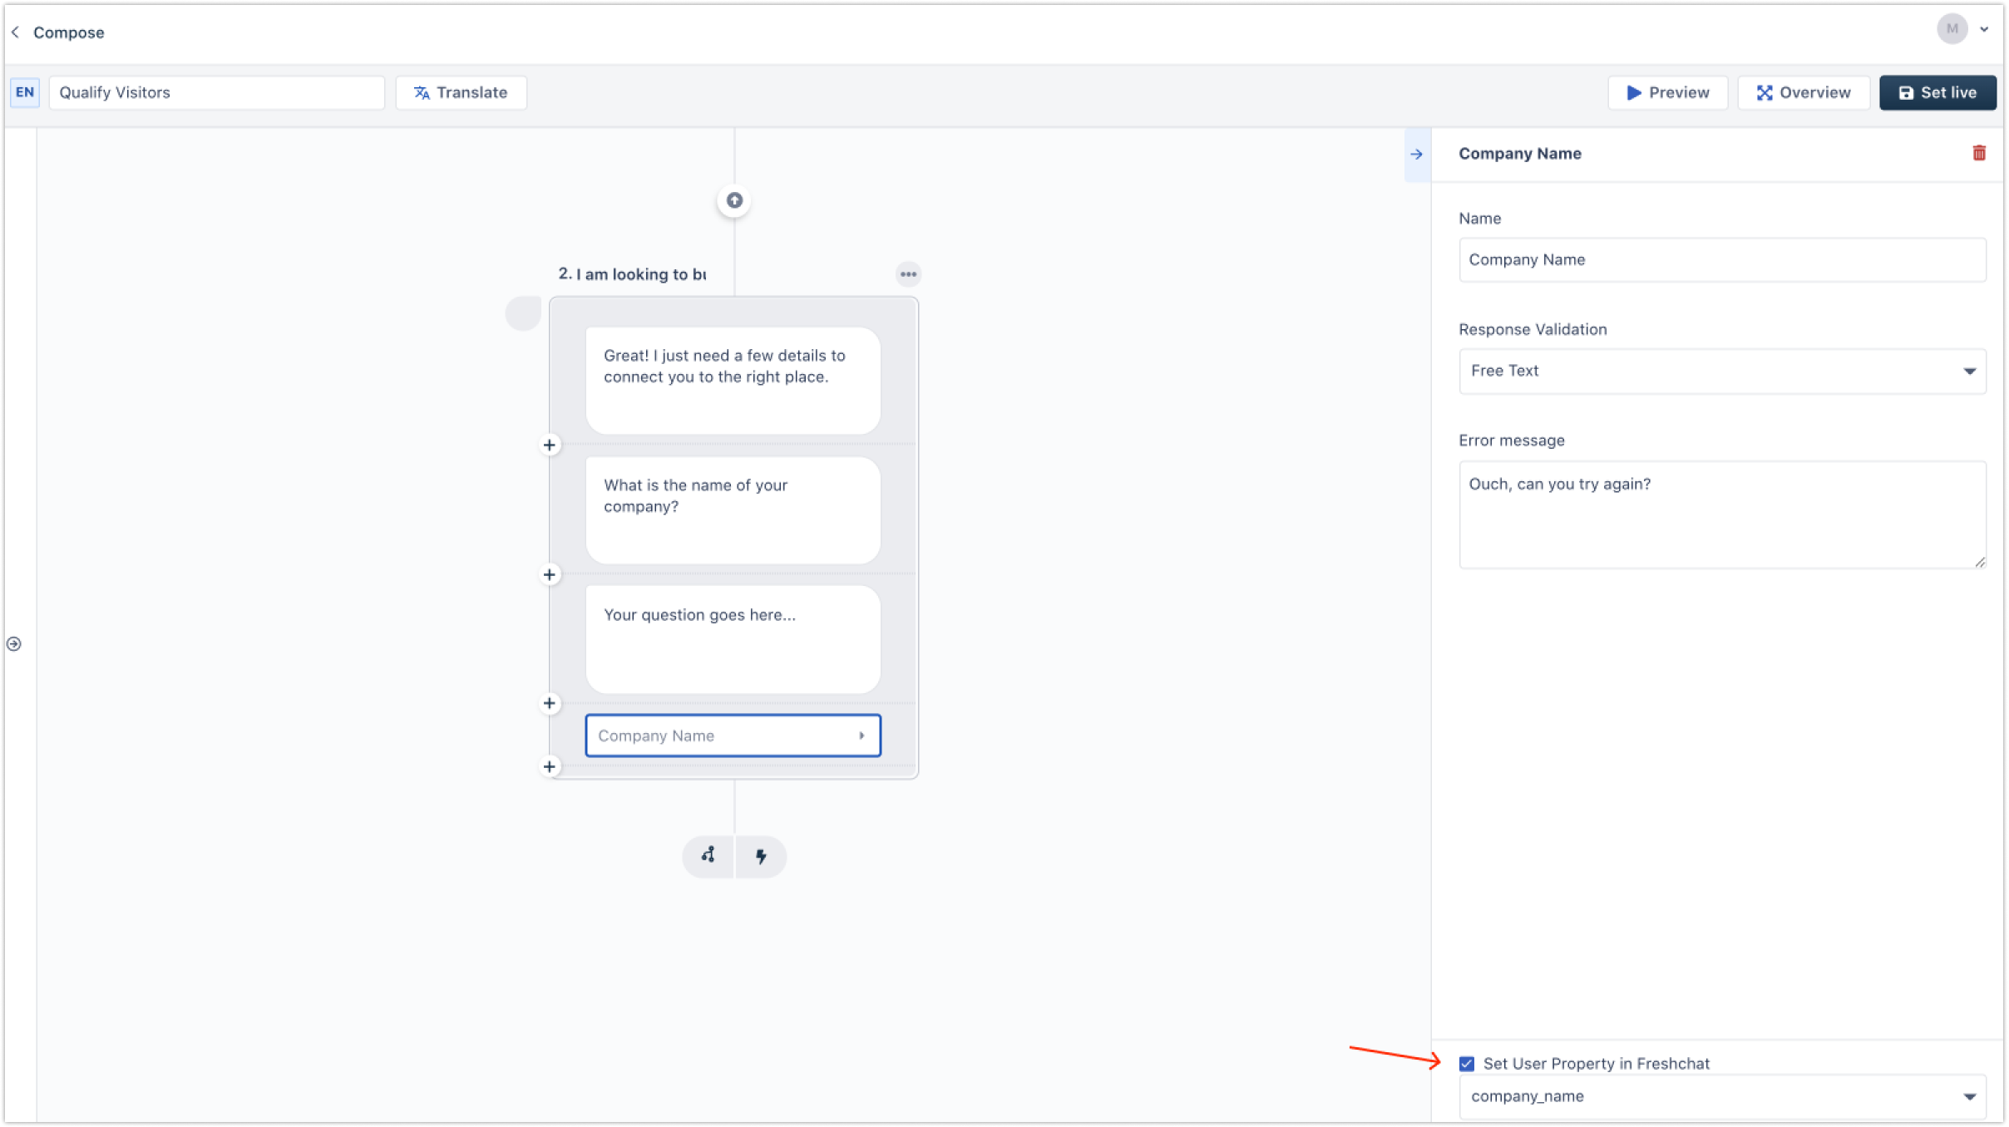Click the branch condition icon below the dialog
Screen dimensions: 2009x1127
tap(708, 856)
